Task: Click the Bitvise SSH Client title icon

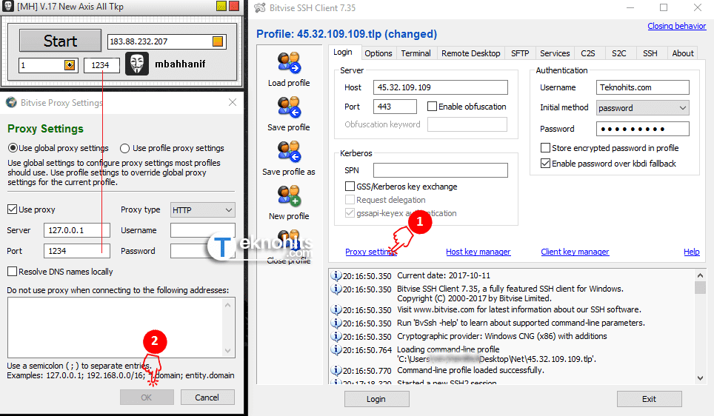Action: click(x=259, y=7)
